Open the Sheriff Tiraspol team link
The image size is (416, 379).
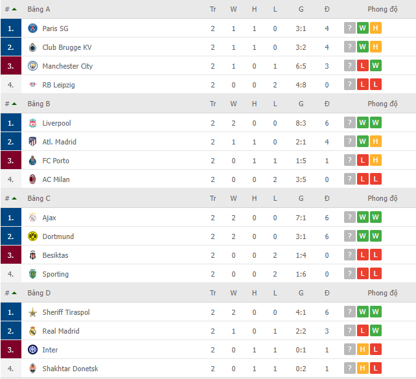[66, 312]
